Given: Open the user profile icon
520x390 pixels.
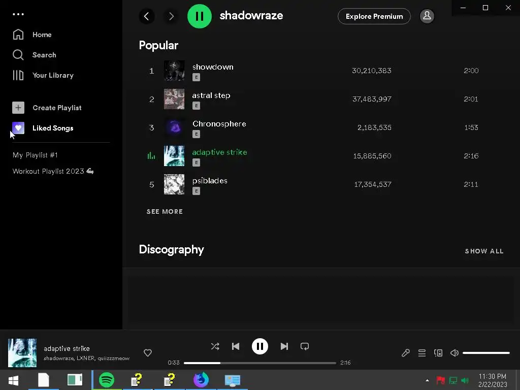Looking at the screenshot, I should point(427,16).
